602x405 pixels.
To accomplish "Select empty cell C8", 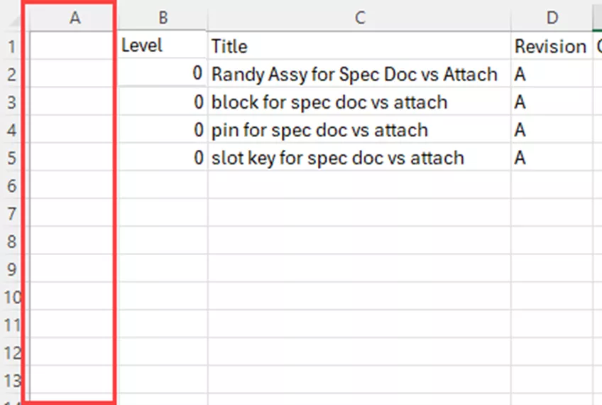I will pyautogui.click(x=359, y=241).
